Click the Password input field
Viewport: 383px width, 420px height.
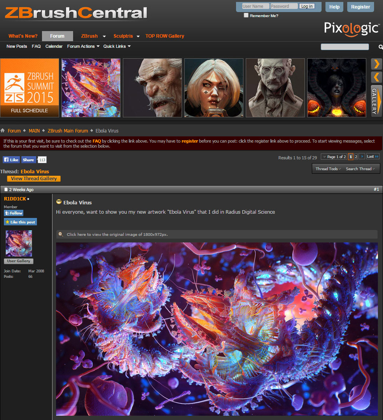(x=284, y=6)
